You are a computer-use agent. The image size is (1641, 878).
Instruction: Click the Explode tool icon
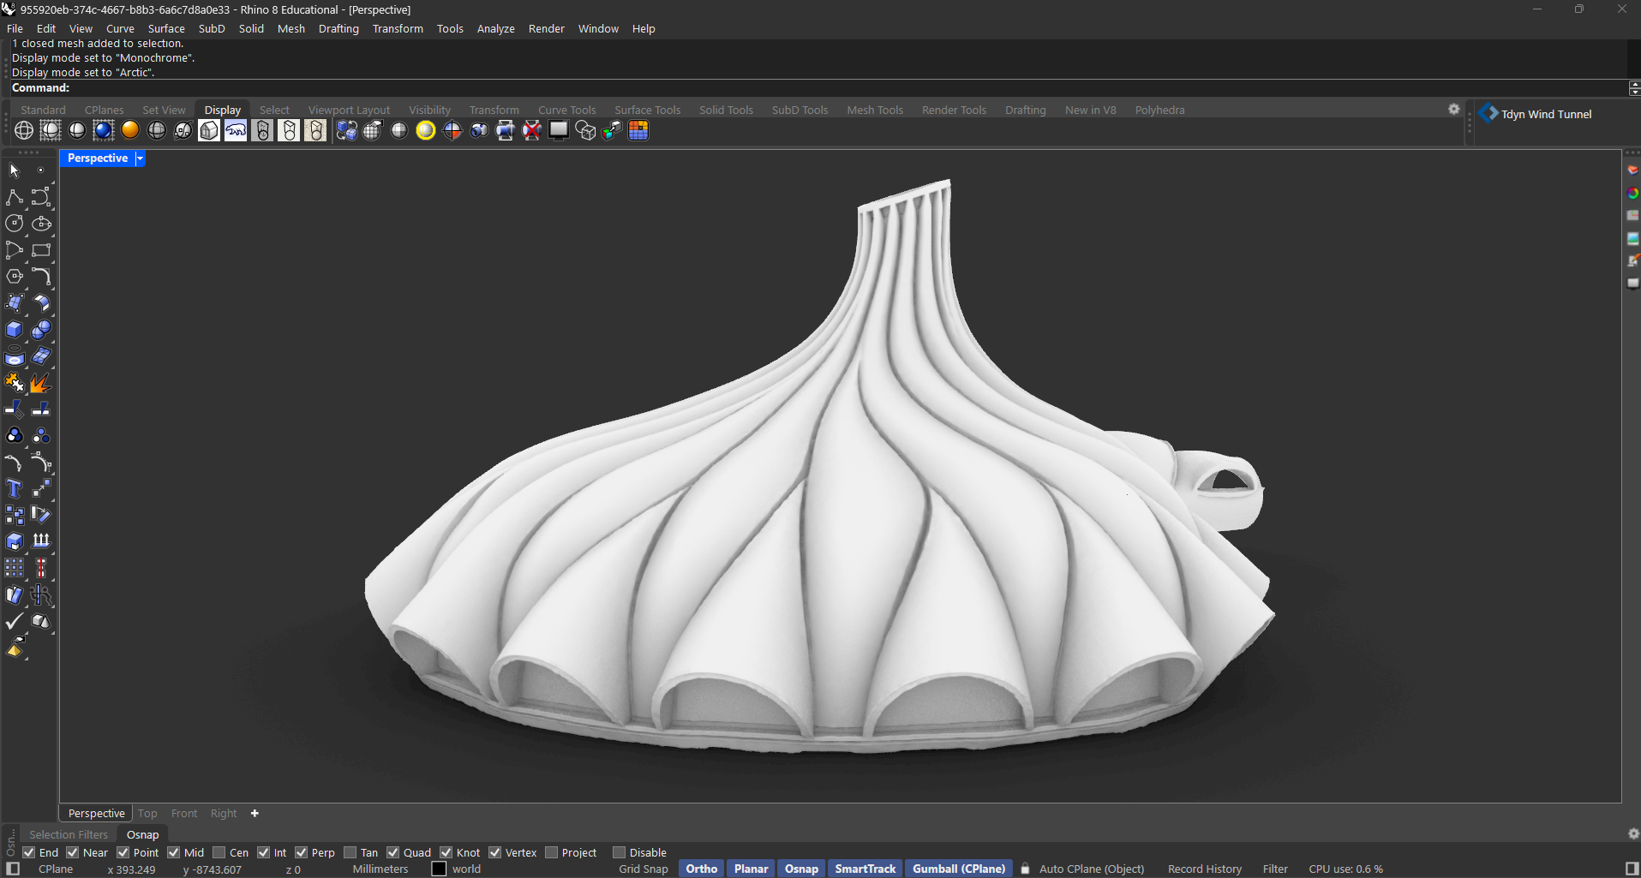point(40,383)
